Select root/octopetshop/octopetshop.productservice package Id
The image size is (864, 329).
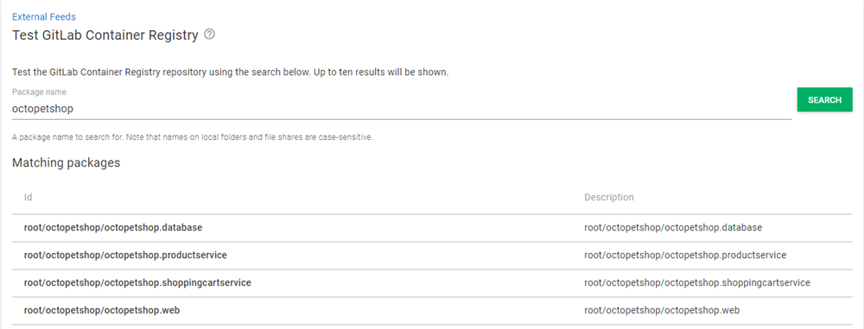pyautogui.click(x=125, y=255)
